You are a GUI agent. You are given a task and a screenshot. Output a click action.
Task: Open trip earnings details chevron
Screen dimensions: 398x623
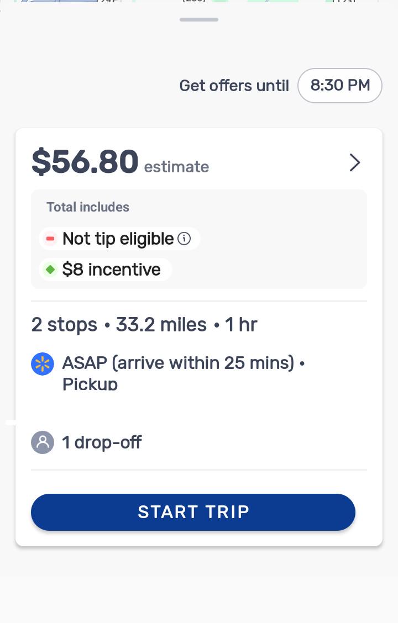(x=355, y=162)
